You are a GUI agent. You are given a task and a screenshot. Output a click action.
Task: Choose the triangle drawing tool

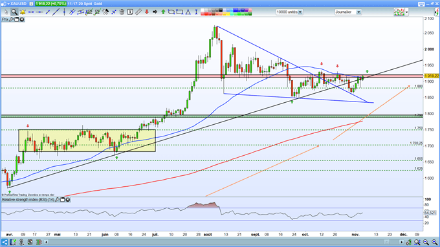coord(188,12)
